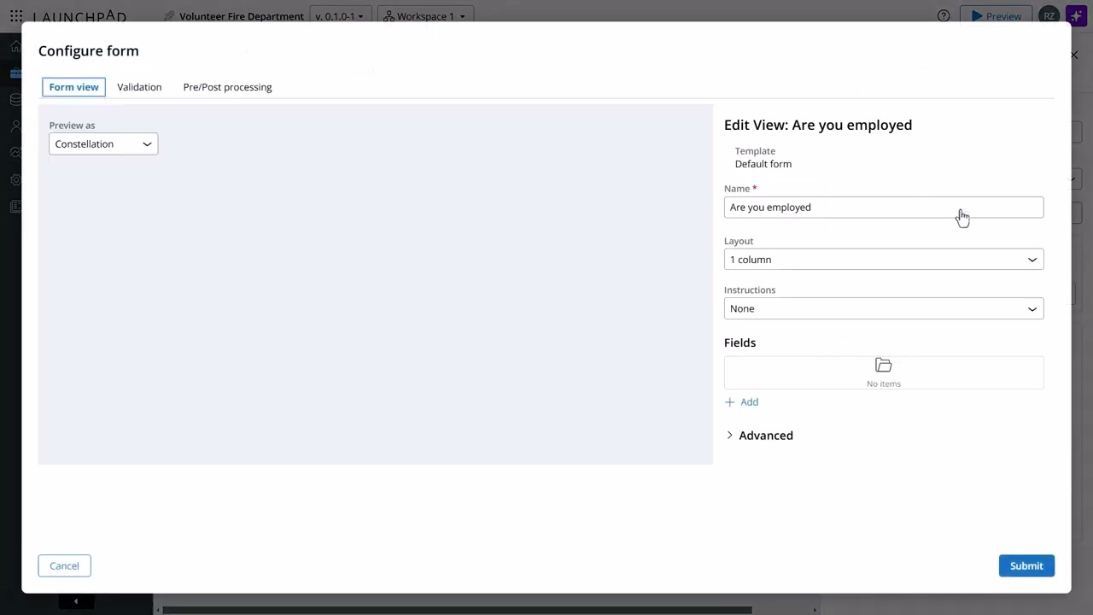The width and height of the screenshot is (1093, 615).
Task: Switch to the Pre/Post processing tab
Action: click(x=227, y=87)
